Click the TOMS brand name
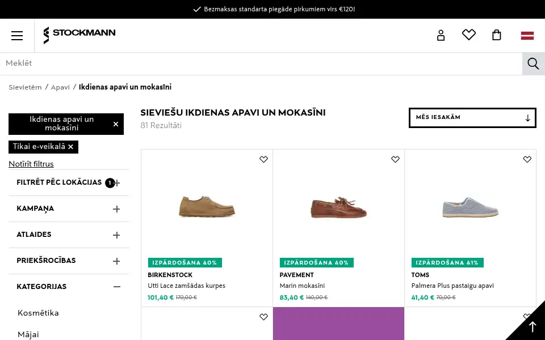Screen dimensions: 545x340 click(x=420, y=275)
